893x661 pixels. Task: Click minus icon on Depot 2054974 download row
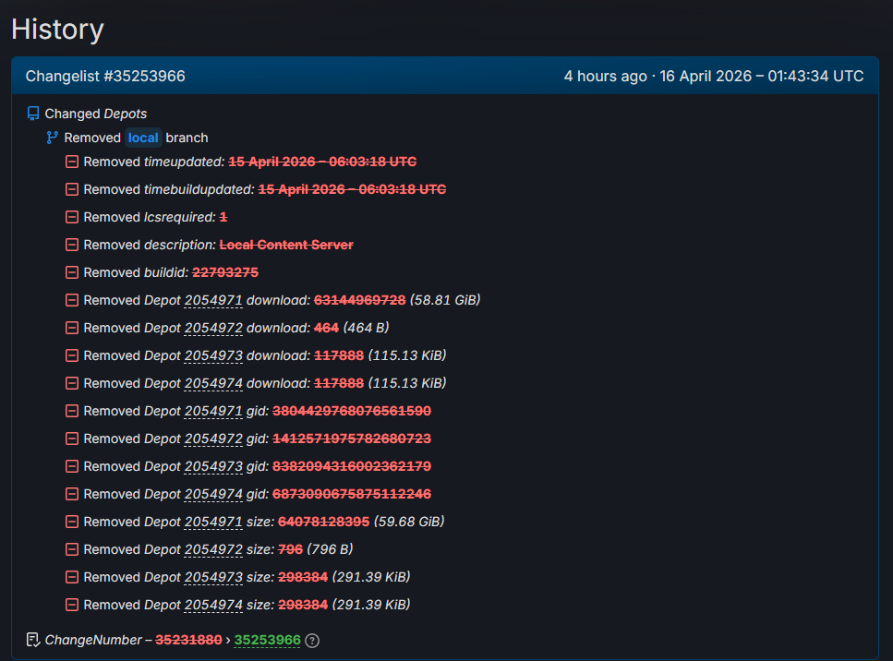pyautogui.click(x=72, y=383)
